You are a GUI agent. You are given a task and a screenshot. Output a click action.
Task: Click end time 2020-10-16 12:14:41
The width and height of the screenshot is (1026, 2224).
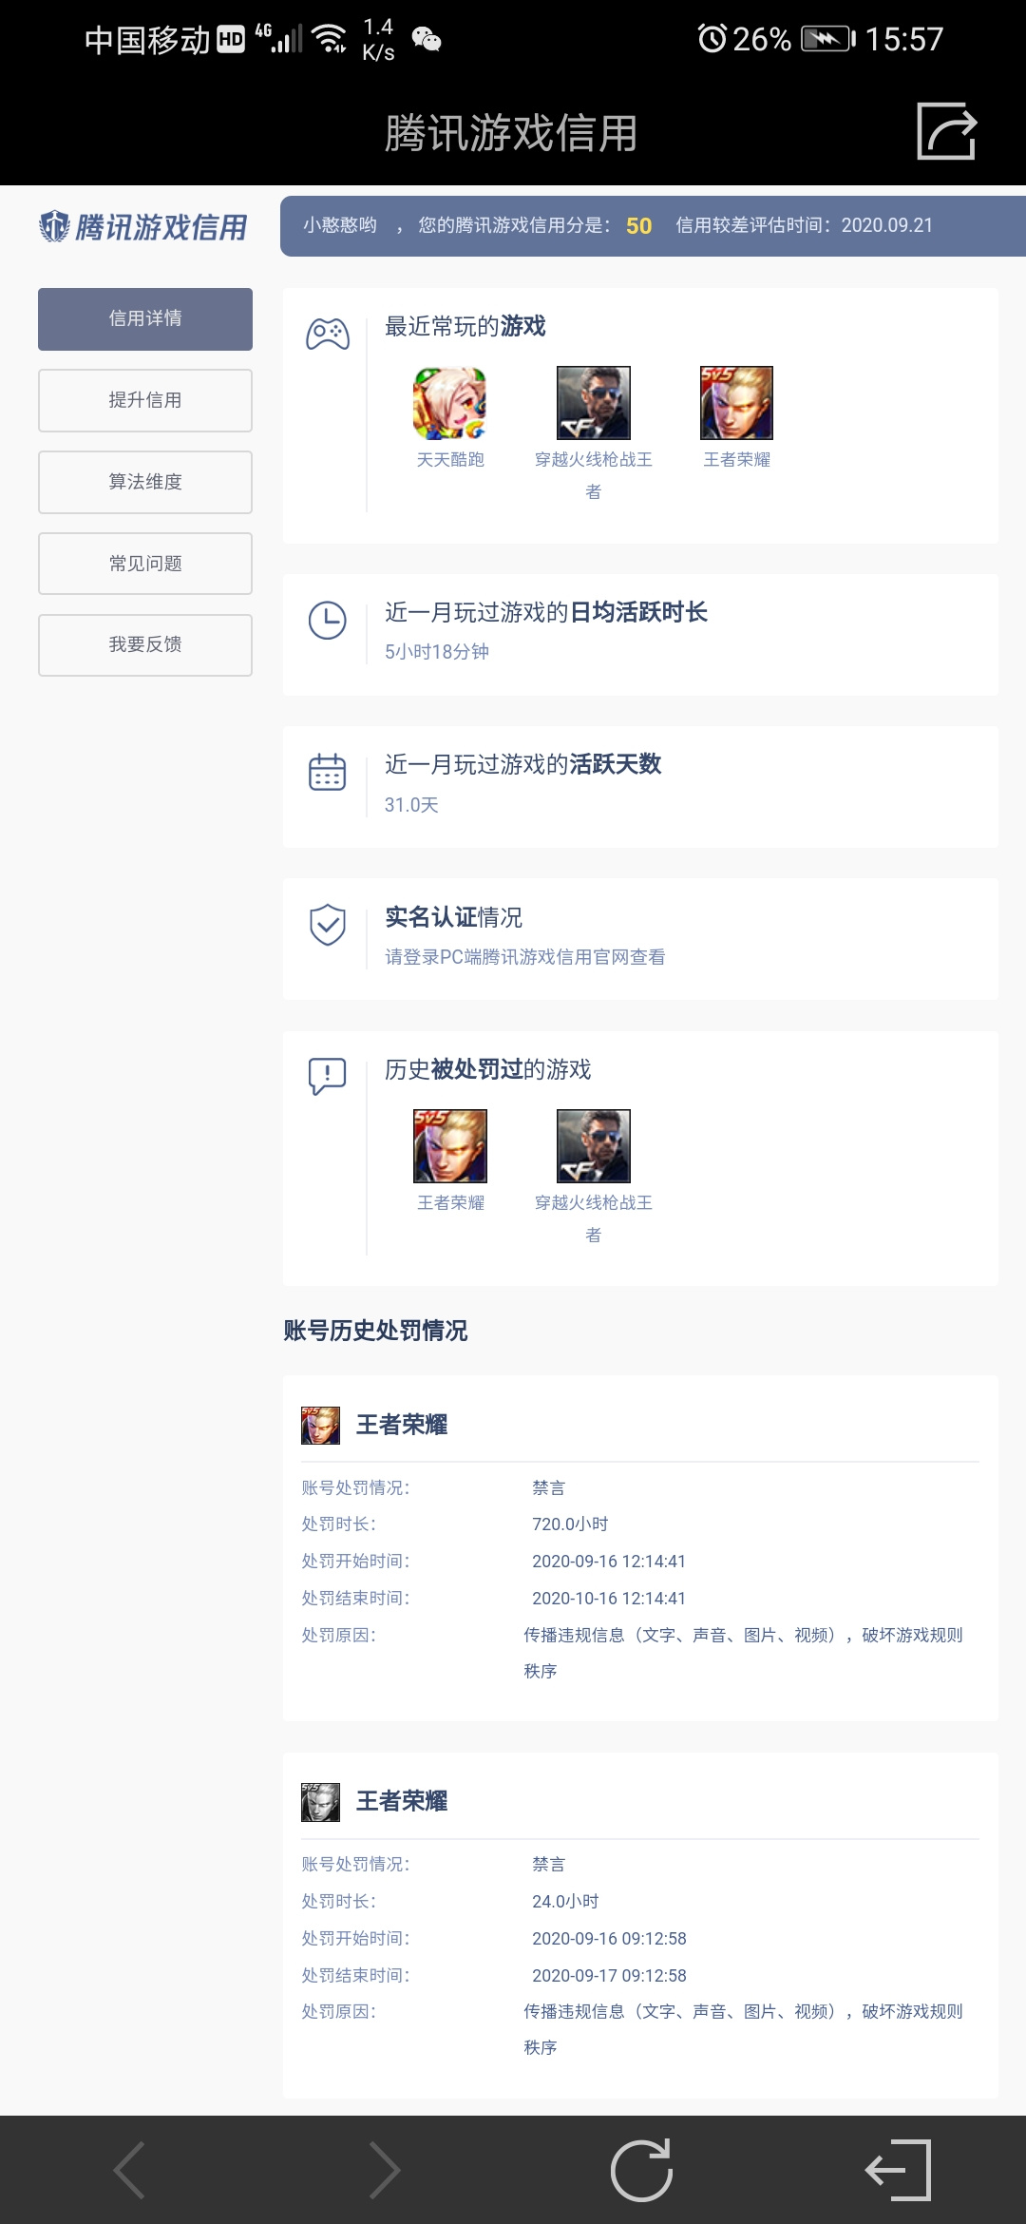tap(609, 1599)
